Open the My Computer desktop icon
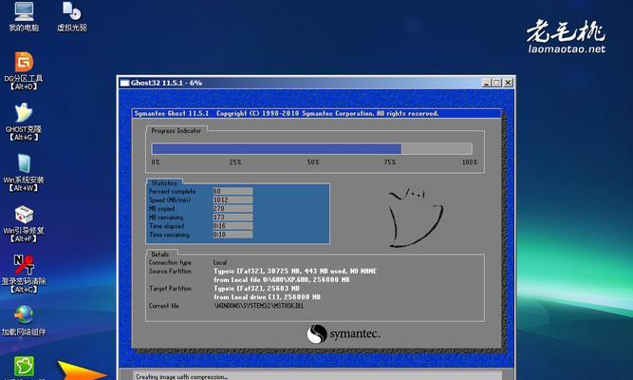This screenshot has height=380, width=633. click(24, 16)
